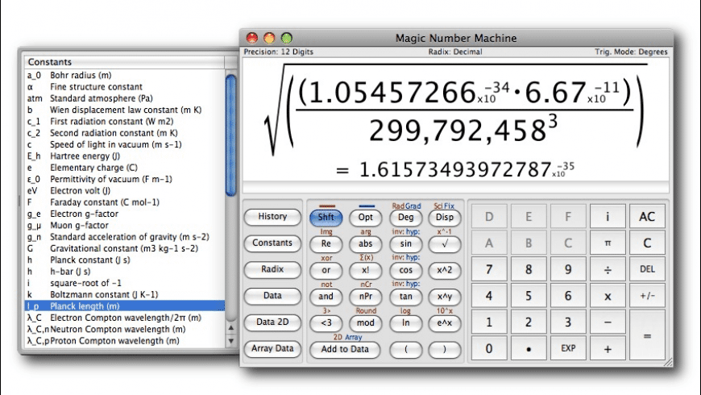Click the bitwise and key

coord(326,297)
